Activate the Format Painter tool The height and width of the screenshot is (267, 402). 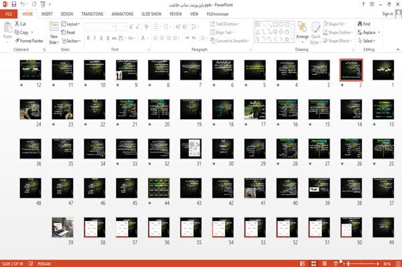[29, 41]
